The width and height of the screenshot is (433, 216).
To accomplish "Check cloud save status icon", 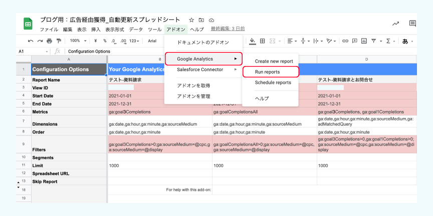I will (x=211, y=20).
